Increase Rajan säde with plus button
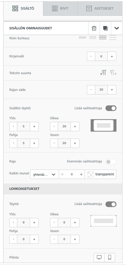This screenshot has height=265, width=126. [112, 90]
